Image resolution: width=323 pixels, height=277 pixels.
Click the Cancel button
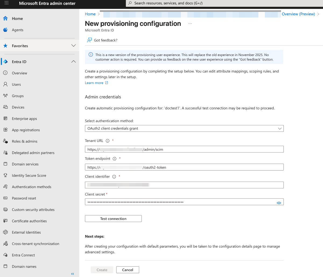click(128, 270)
